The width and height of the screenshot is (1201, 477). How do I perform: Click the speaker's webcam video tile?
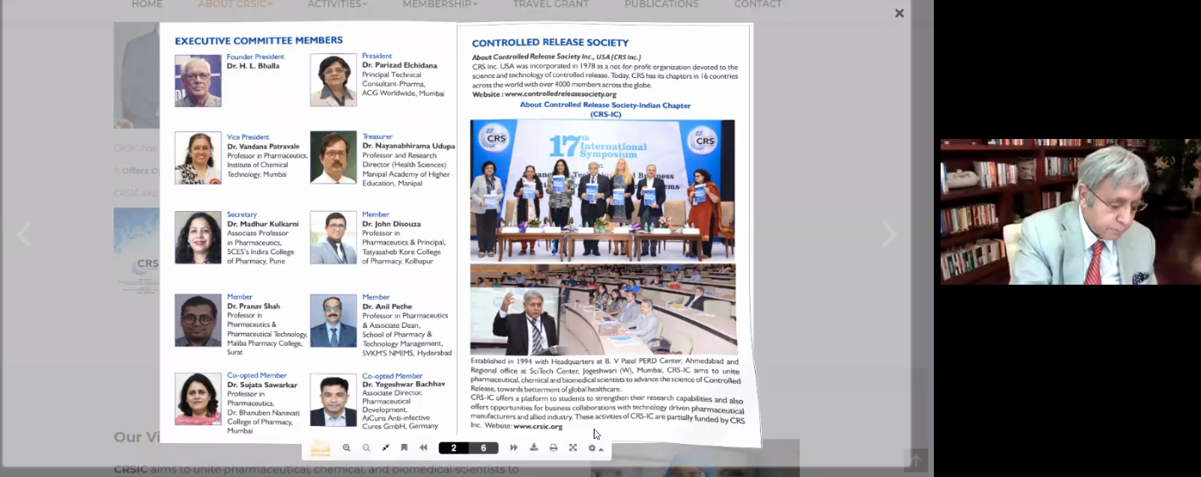pos(1070,212)
